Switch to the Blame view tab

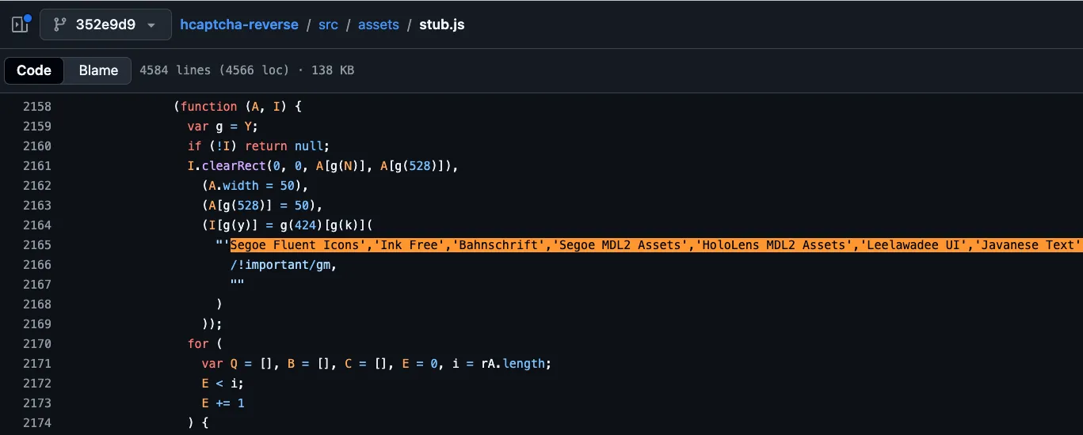tap(98, 70)
